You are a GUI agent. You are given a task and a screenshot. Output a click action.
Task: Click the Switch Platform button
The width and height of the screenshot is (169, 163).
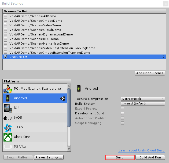(18, 157)
